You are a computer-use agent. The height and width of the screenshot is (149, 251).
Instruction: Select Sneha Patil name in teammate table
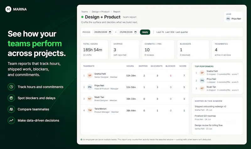point(100,74)
